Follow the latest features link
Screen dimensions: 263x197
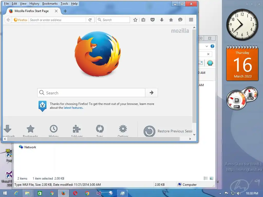click(x=73, y=108)
